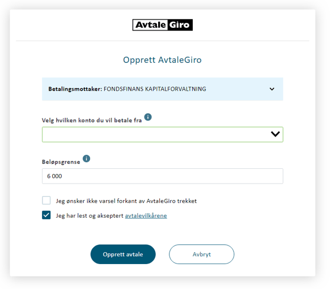Screen dimensions: 331x289
Task: Click label 'Jeg har lest og akseptert'
Action: (x=90, y=216)
